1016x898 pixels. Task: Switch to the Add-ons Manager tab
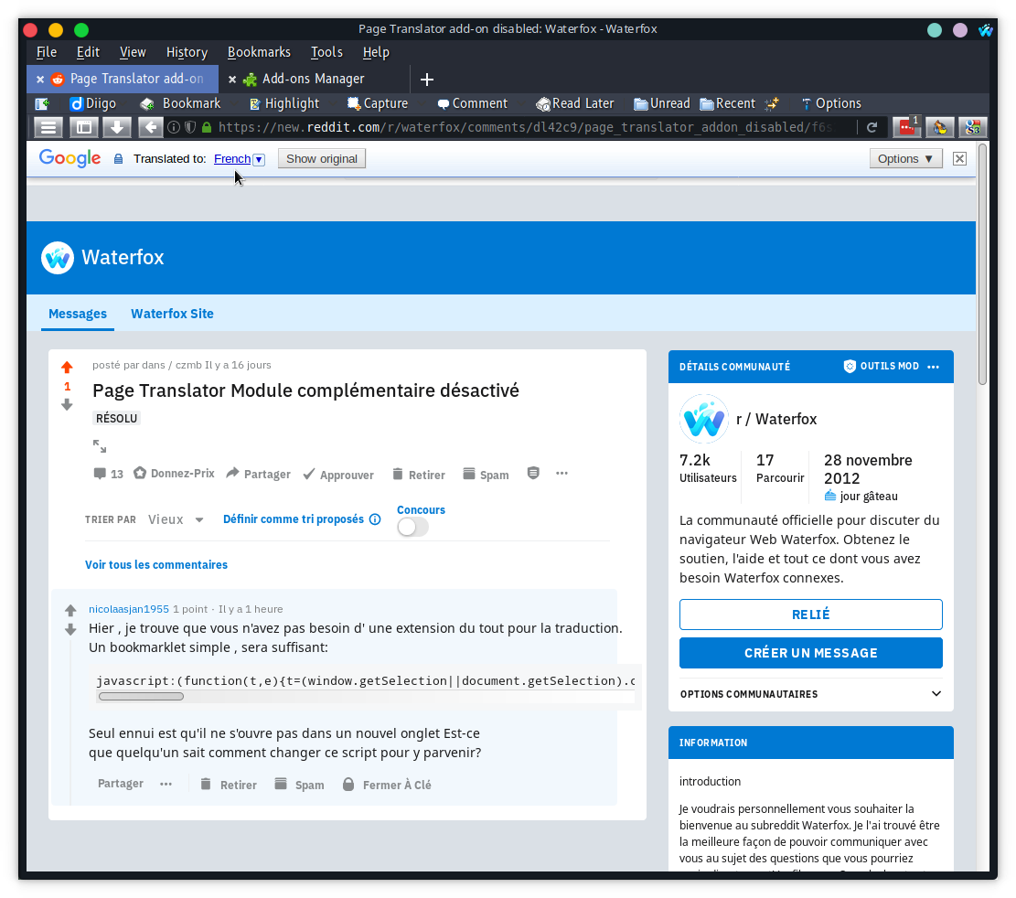pyautogui.click(x=314, y=79)
